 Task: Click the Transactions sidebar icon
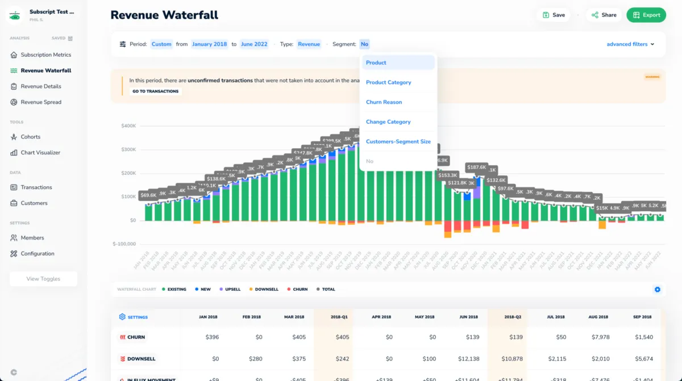click(14, 187)
